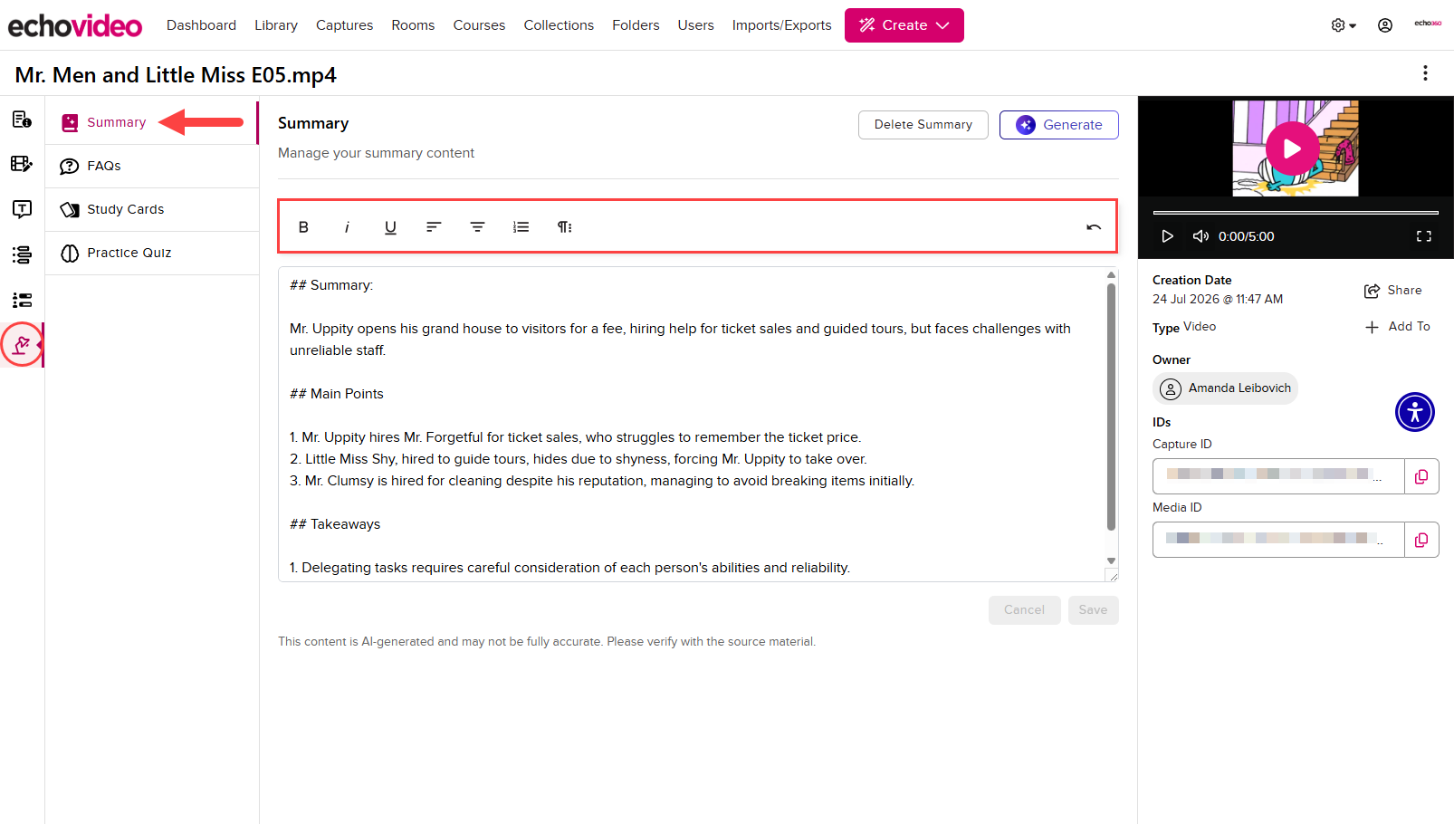Open the video edit sidebar icon
Viewport: 1454px width, 824px height.
pos(22,164)
